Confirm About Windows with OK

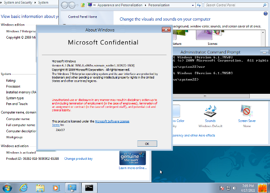click(x=147, y=144)
